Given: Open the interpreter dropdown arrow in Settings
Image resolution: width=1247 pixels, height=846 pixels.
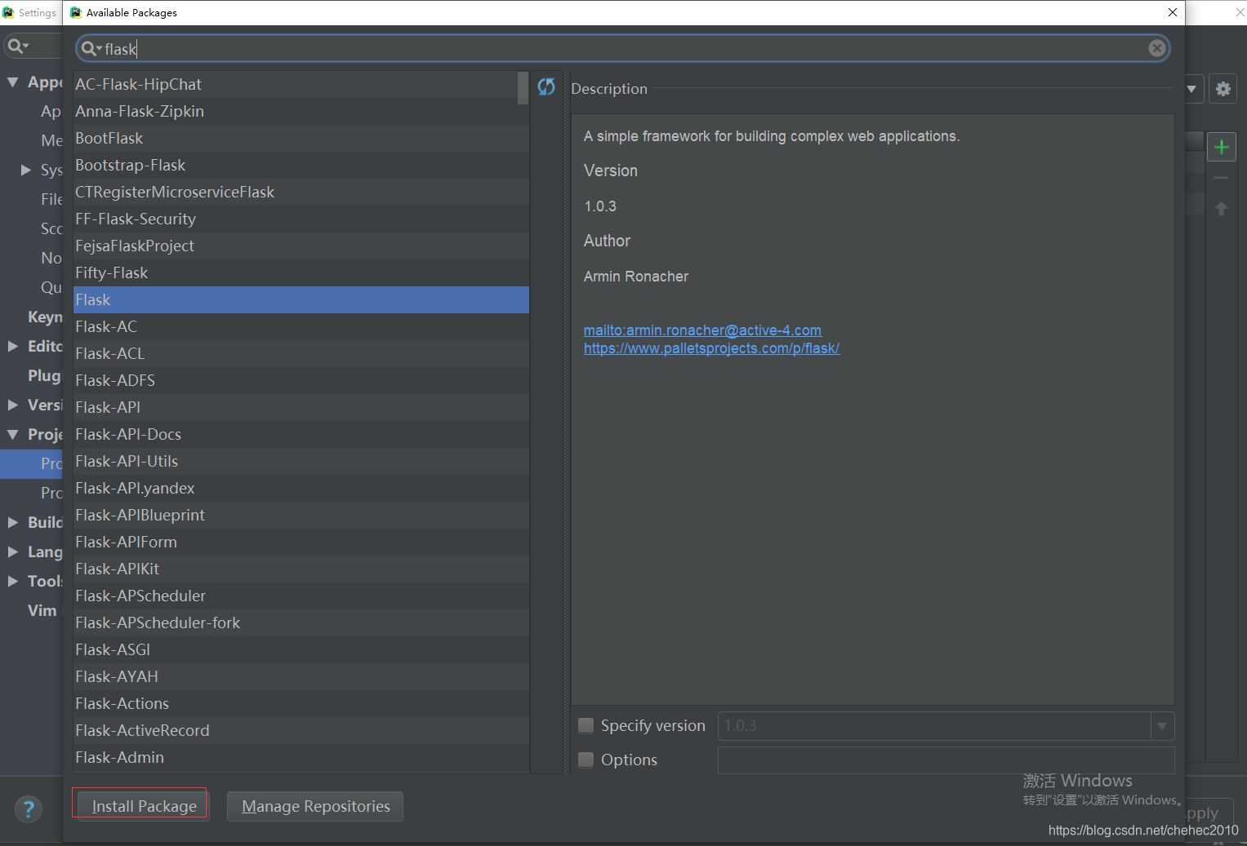Looking at the screenshot, I should (1191, 89).
